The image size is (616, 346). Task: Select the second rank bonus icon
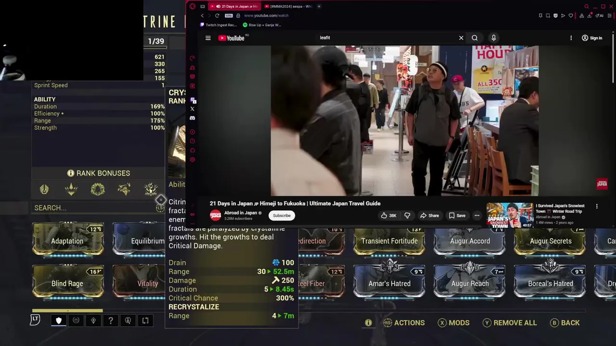coord(71,189)
